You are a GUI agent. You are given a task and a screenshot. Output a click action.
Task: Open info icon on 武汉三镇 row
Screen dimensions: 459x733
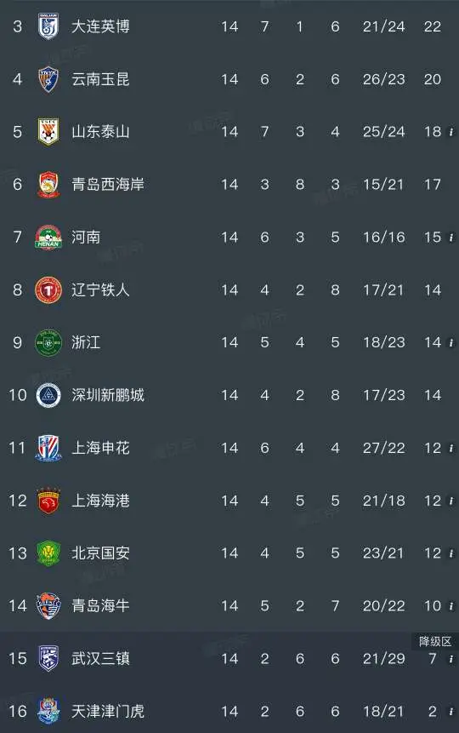[451, 659]
